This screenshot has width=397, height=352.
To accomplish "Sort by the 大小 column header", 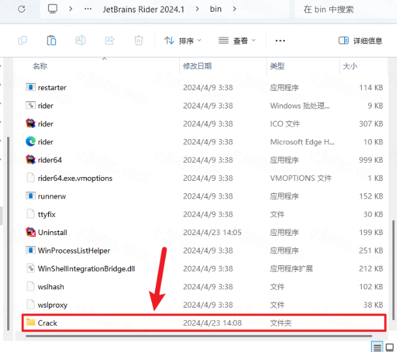I will point(350,66).
